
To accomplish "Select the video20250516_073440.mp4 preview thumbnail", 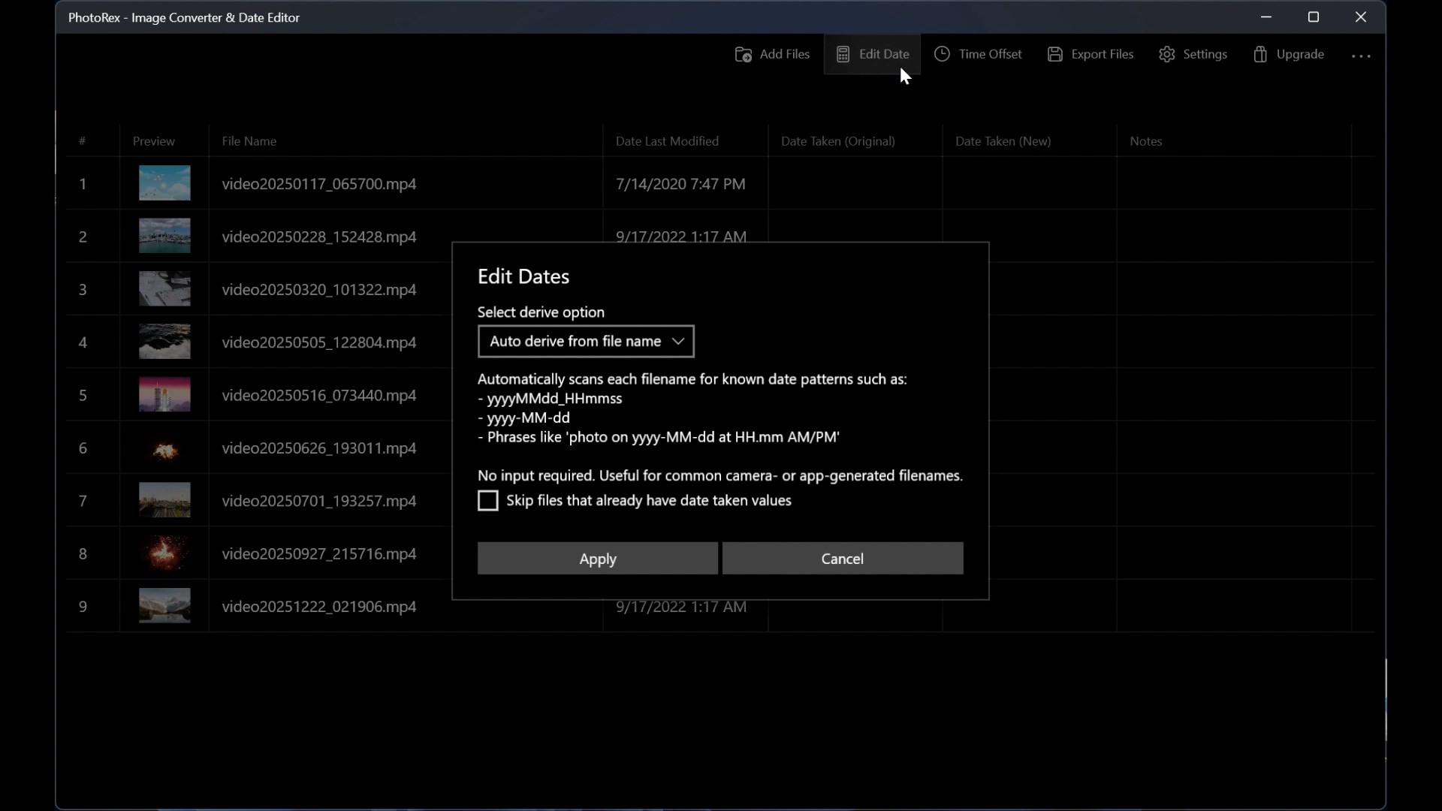I will coord(164,395).
